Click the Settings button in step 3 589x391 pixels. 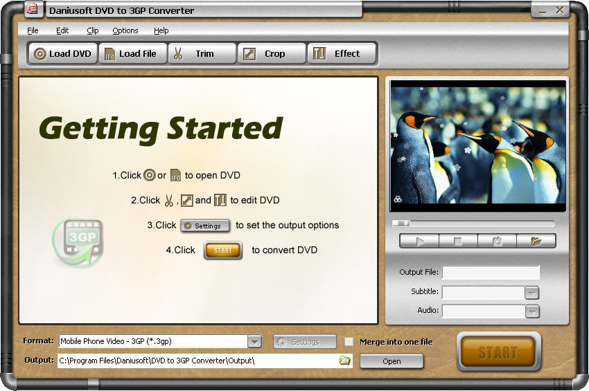(205, 226)
